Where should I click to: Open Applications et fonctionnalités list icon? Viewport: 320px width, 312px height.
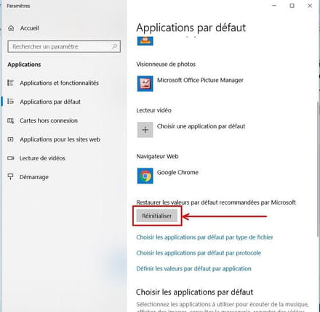point(11,83)
